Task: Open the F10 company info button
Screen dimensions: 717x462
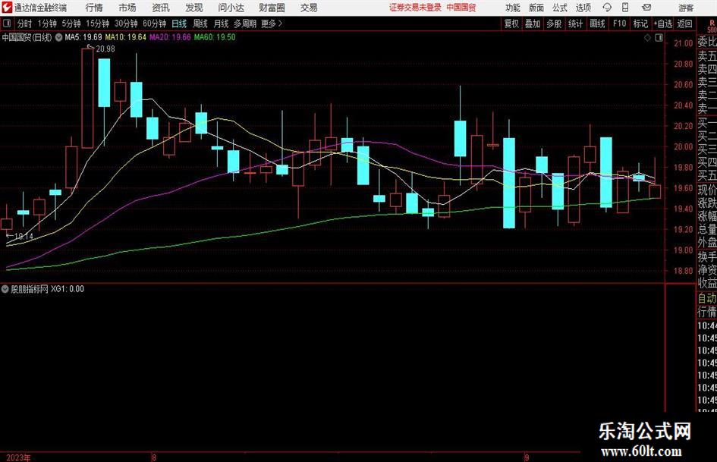Action: [620, 24]
